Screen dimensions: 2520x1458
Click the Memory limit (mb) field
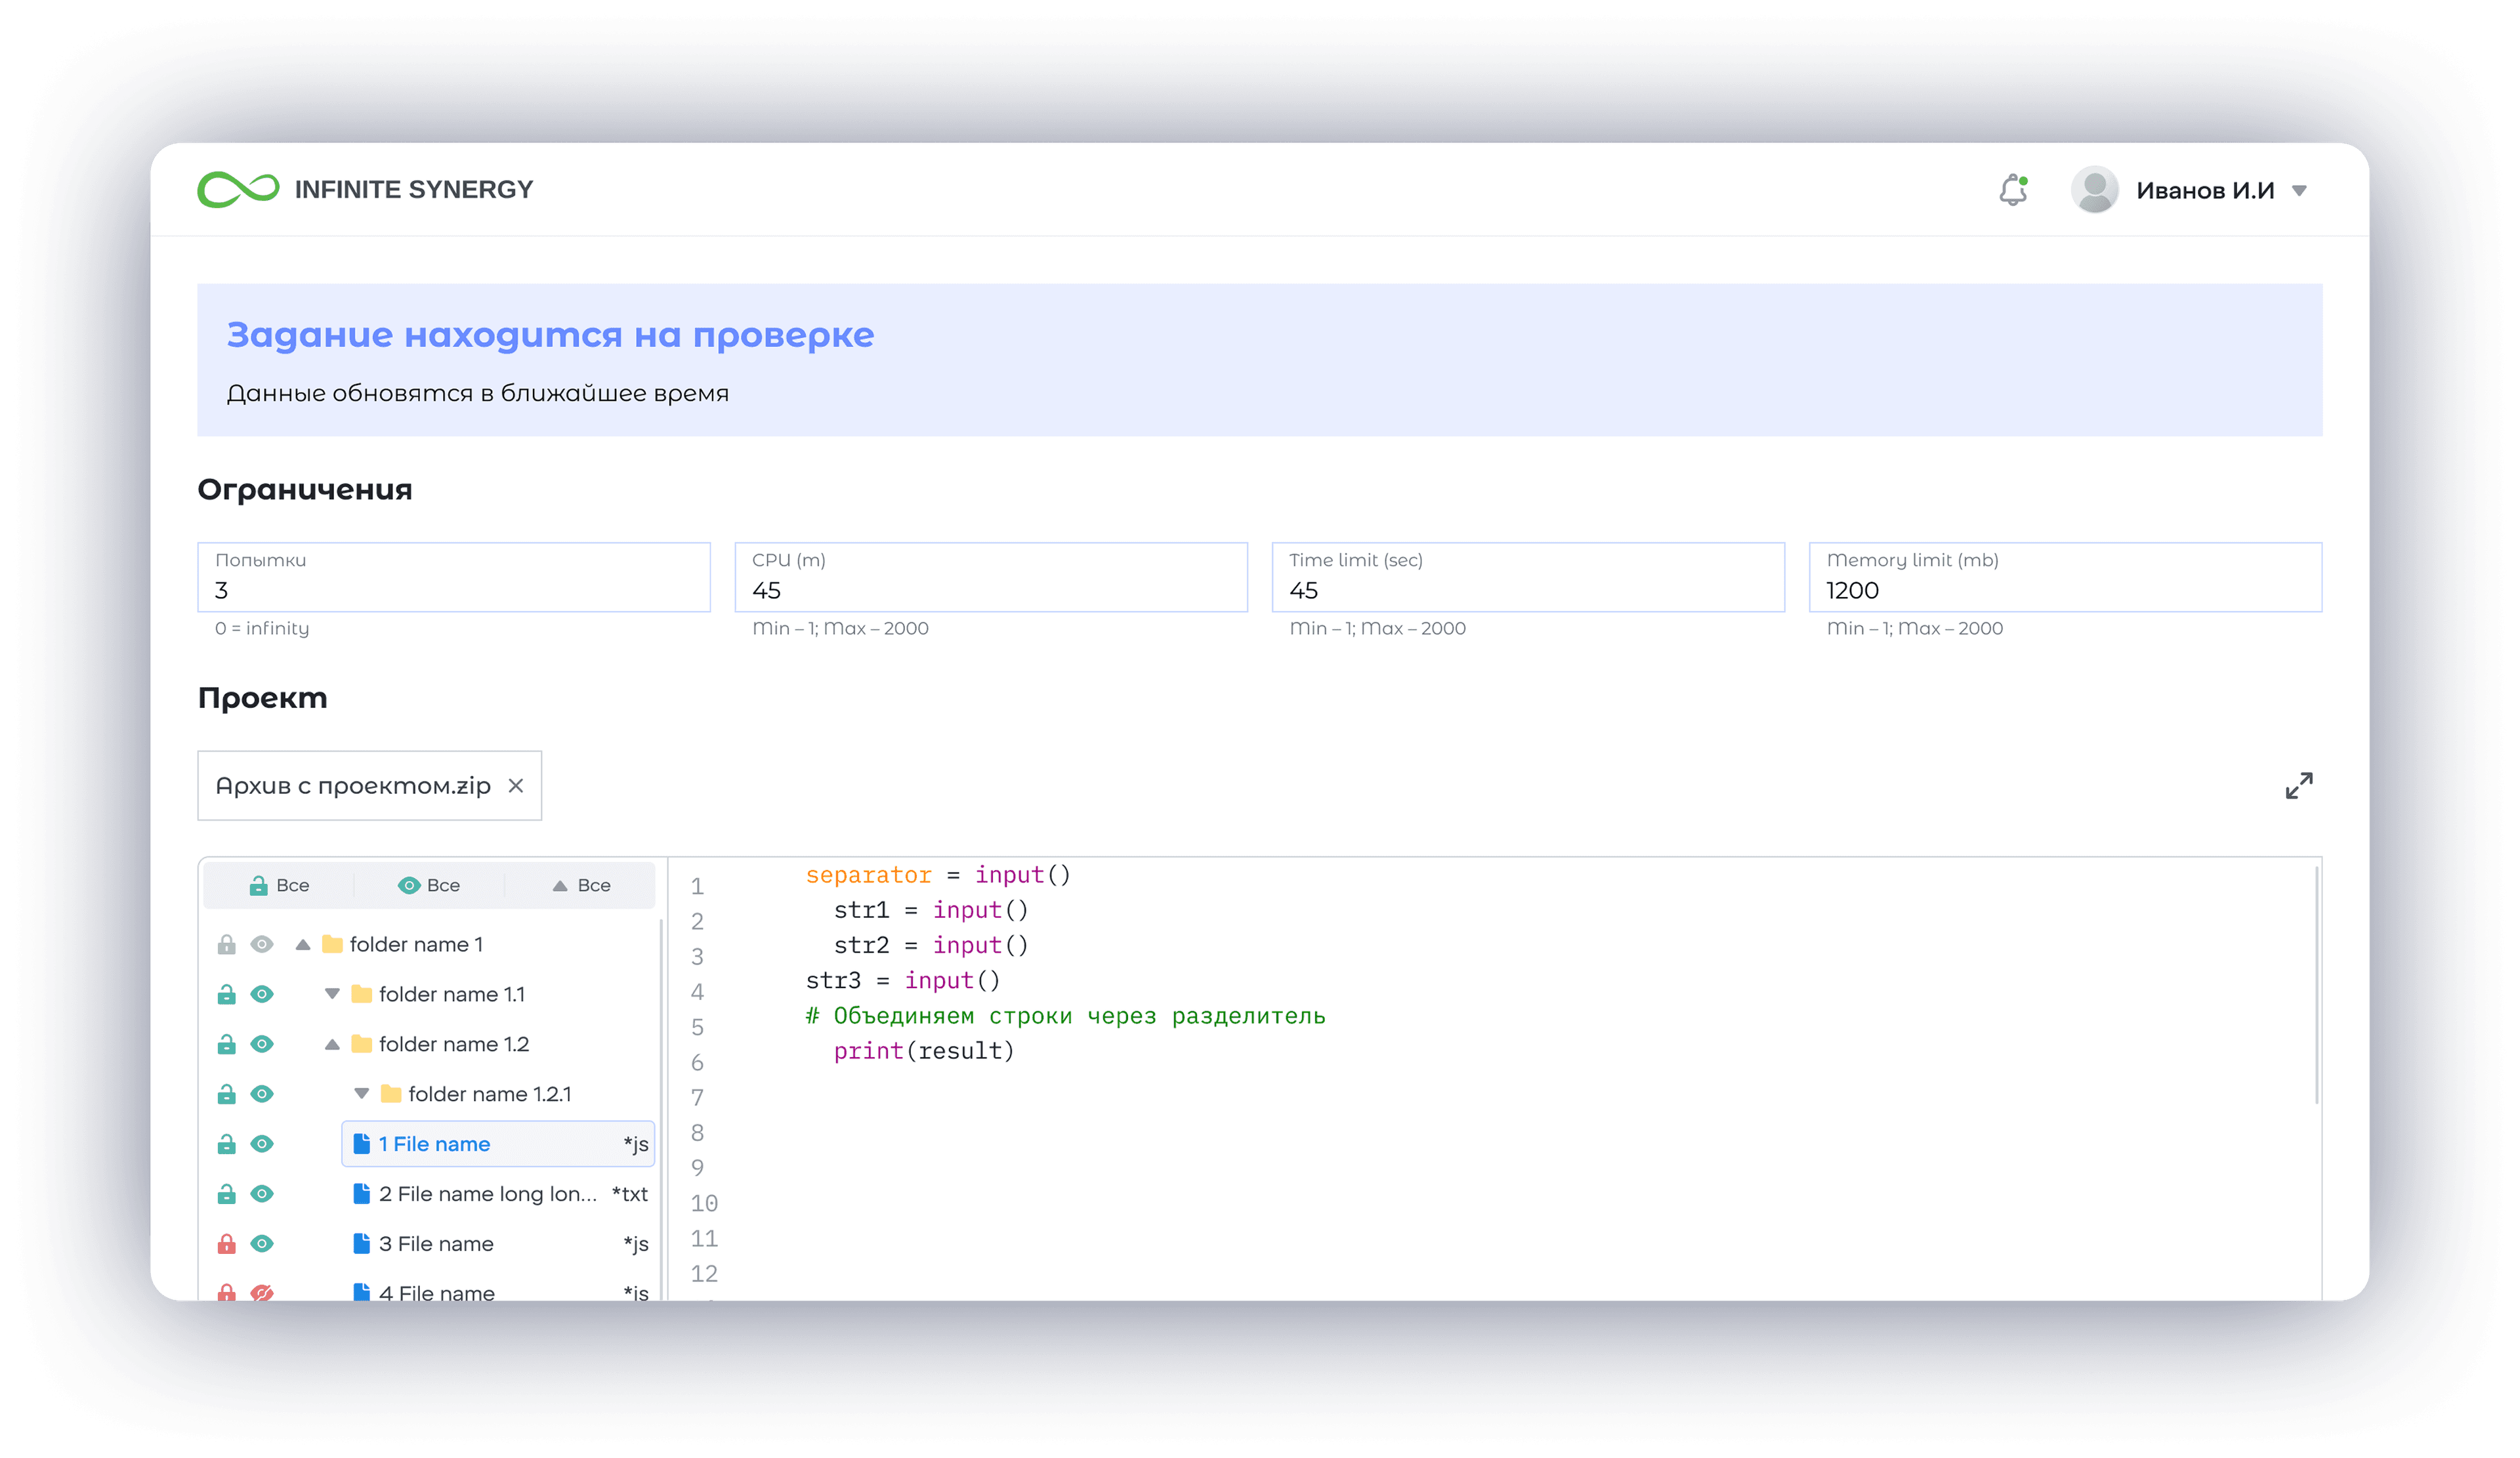(2064, 578)
